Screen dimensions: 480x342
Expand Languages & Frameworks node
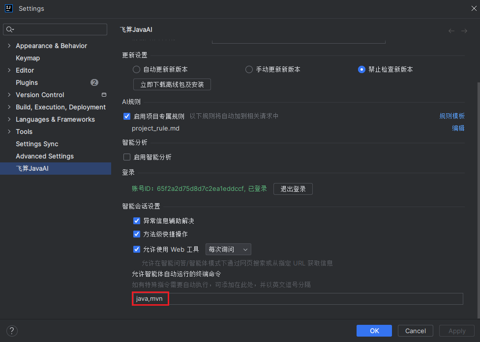tap(9, 119)
